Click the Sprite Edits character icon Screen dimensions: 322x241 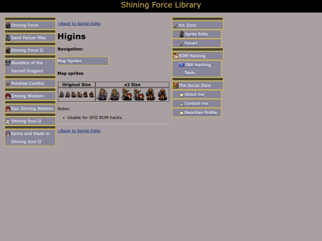point(181,34)
